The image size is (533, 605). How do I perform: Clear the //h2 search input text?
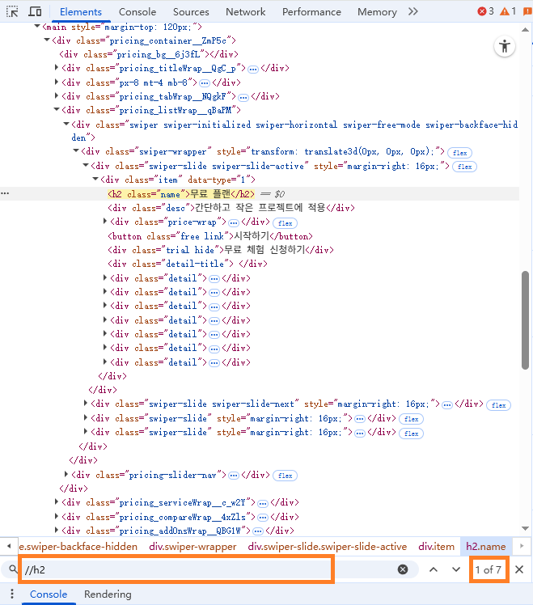pos(403,569)
